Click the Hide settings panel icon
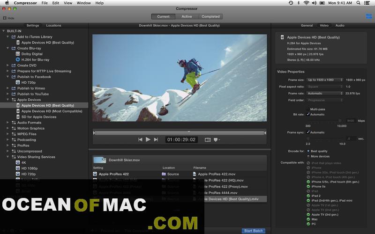This screenshot has height=234, width=375. [5, 18]
